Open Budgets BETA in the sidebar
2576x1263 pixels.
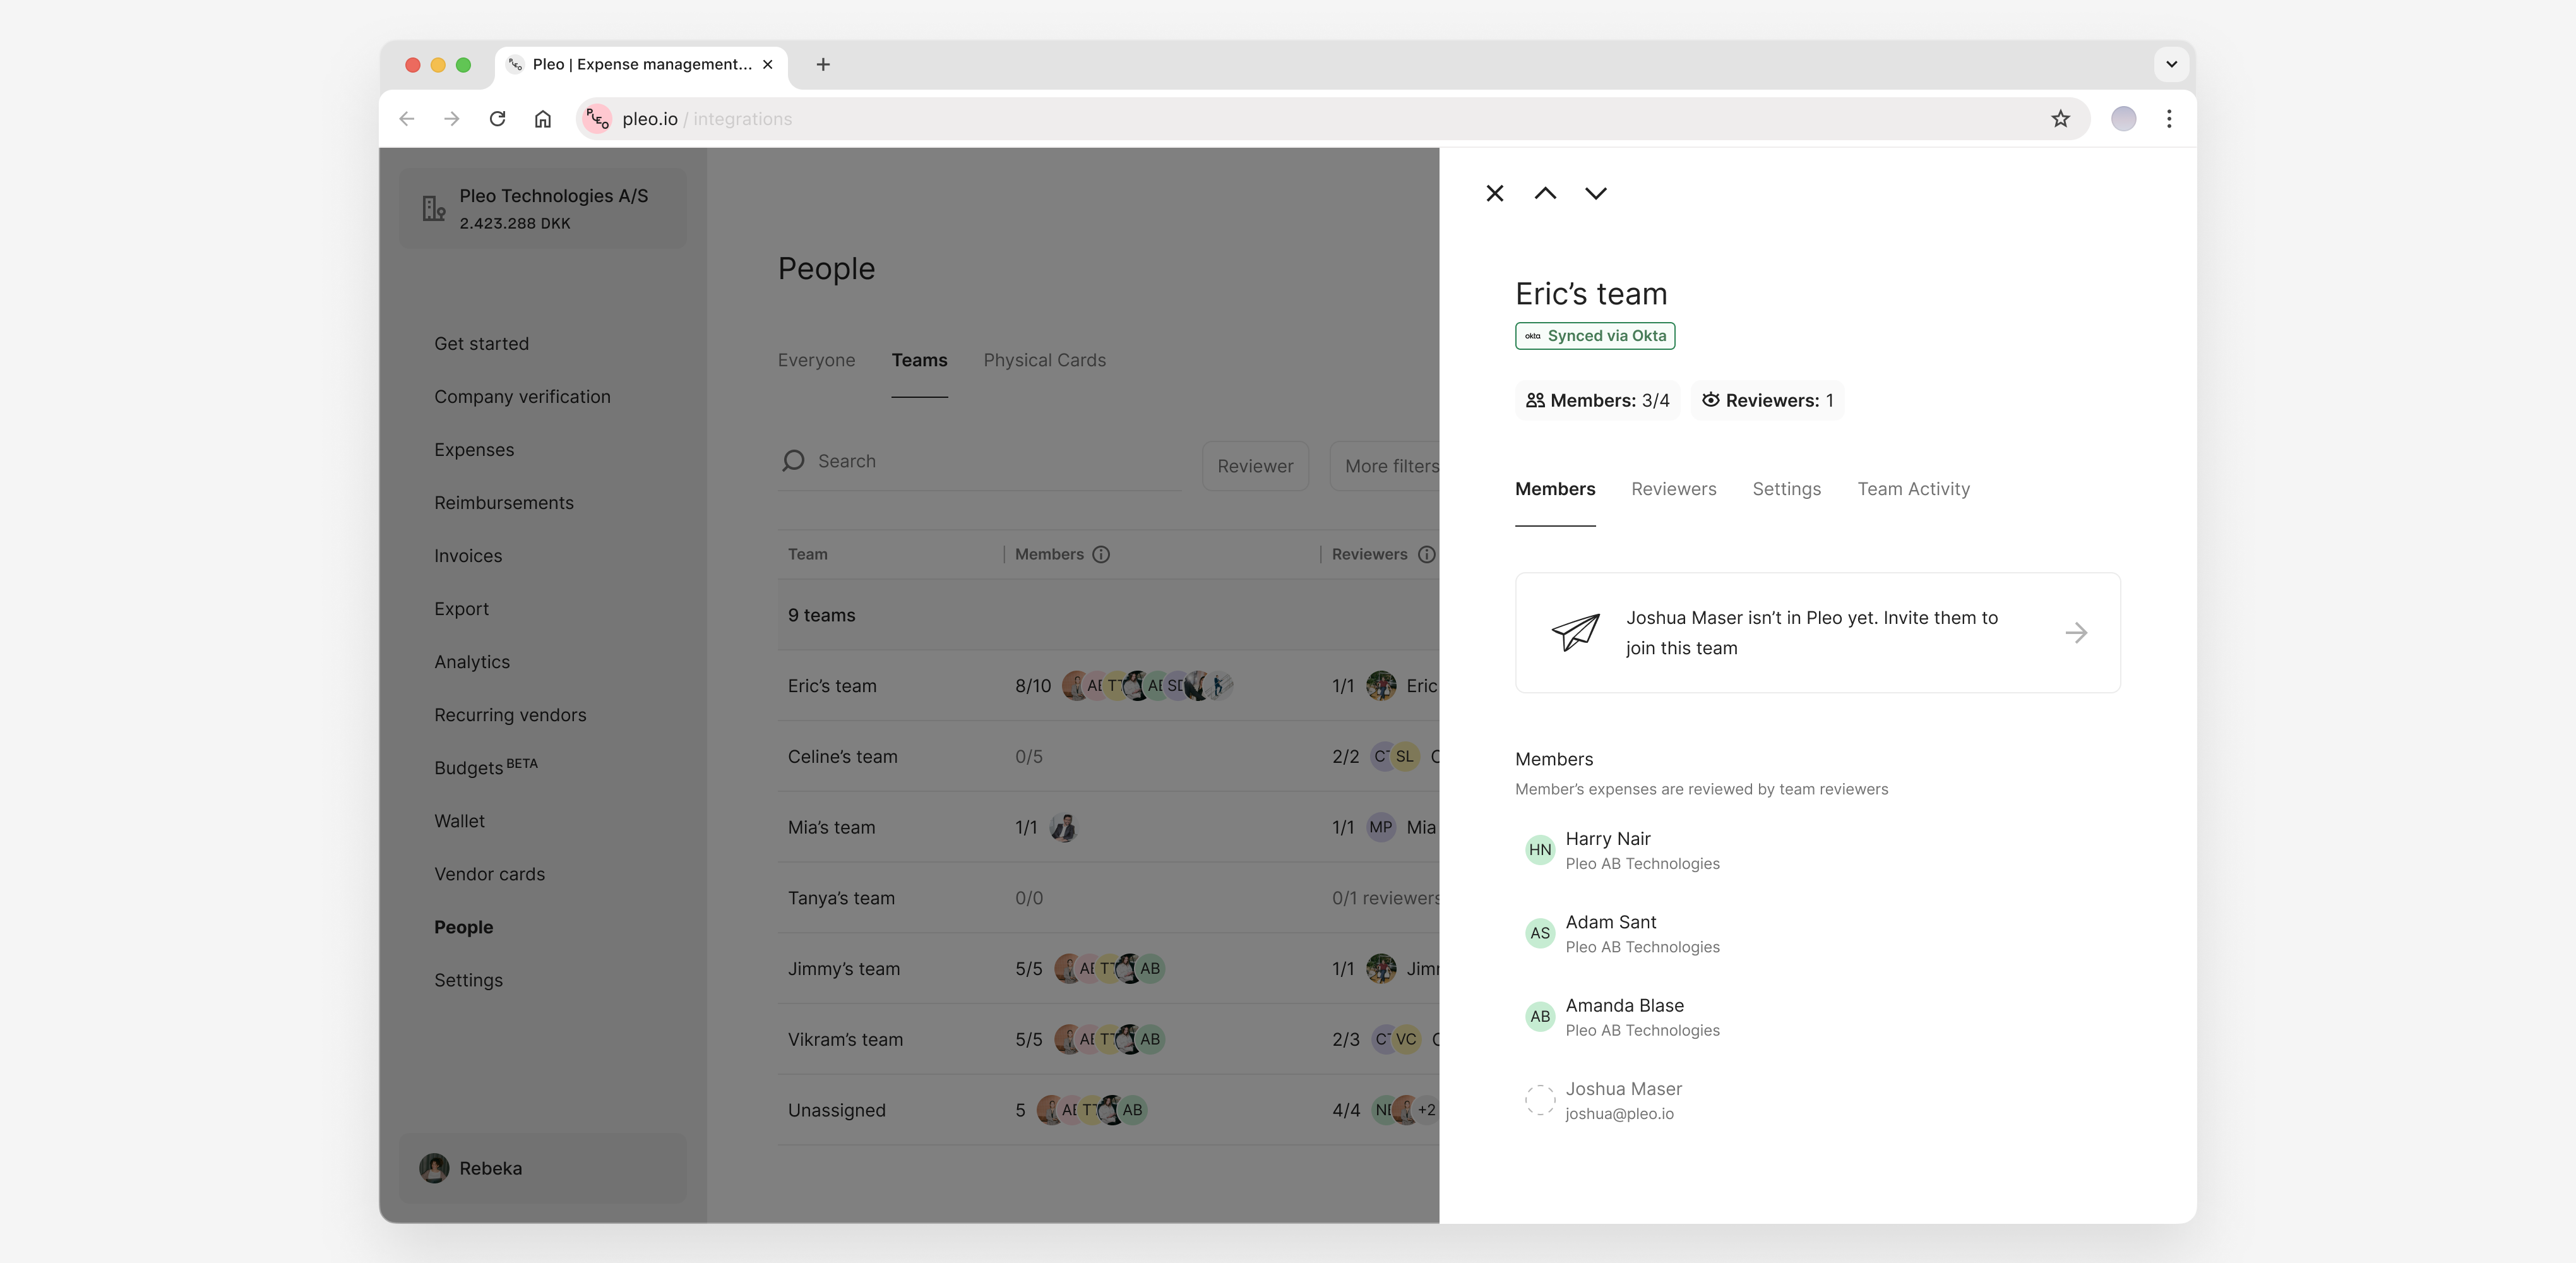point(486,767)
